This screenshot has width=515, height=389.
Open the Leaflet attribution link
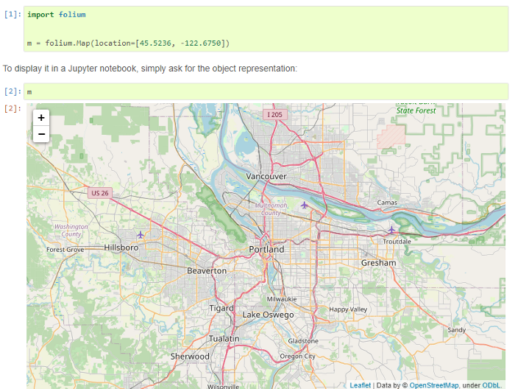(360, 385)
